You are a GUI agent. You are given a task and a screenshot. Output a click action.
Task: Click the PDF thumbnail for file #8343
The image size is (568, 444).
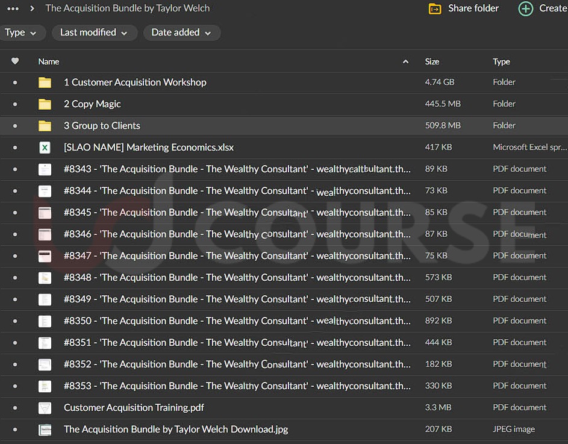[45, 169]
